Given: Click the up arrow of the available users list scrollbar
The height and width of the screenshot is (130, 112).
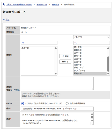Looking at the screenshot, I should click(108, 48).
